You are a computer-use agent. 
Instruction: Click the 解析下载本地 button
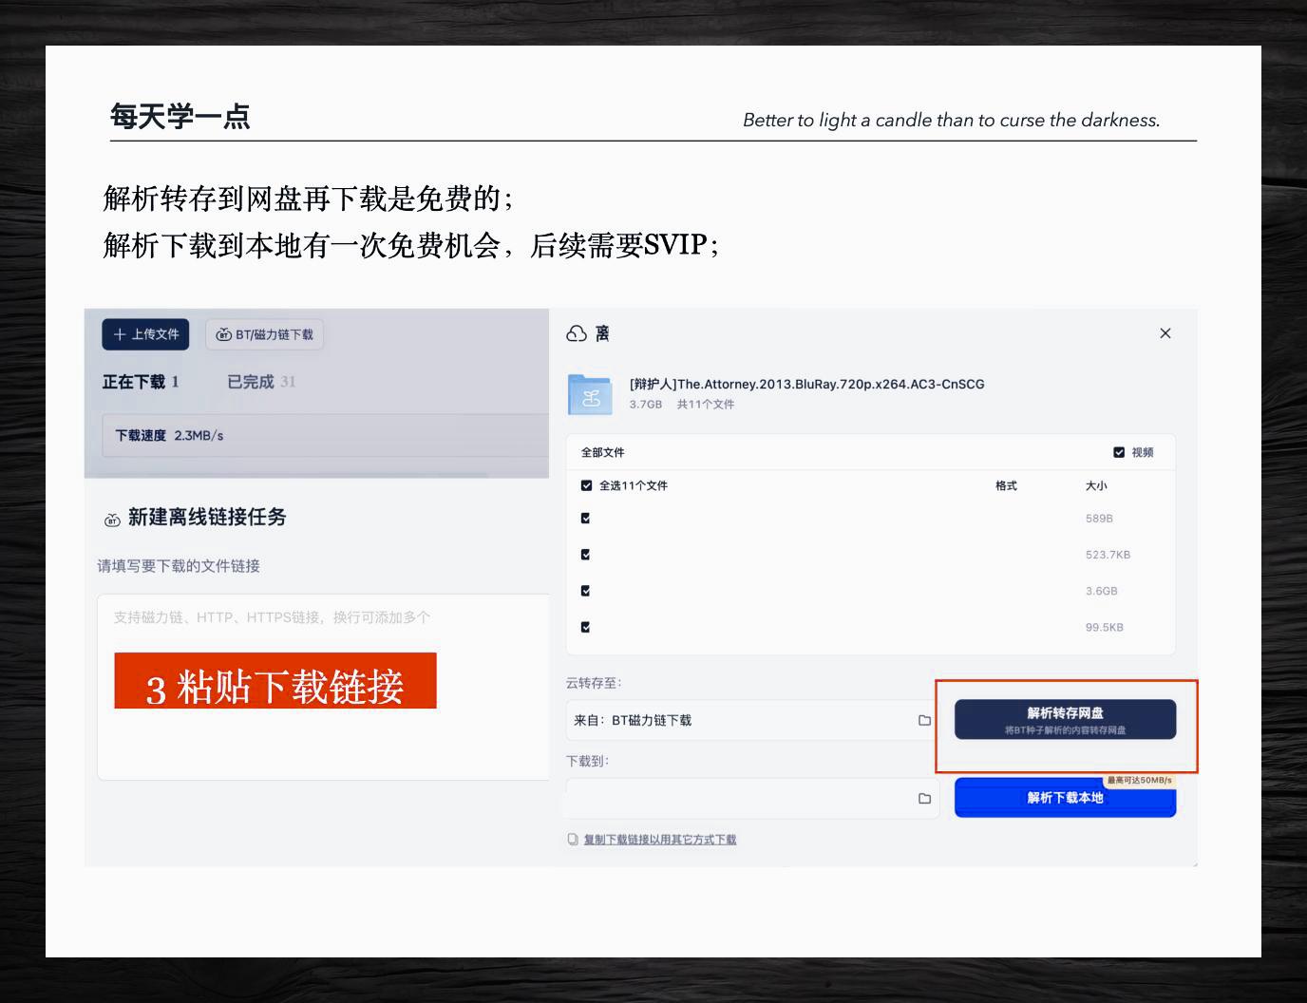pyautogui.click(x=1065, y=798)
